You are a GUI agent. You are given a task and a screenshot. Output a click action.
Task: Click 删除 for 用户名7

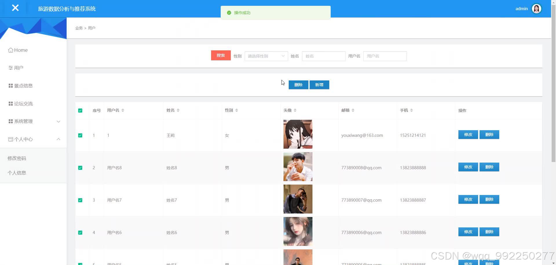[489, 199]
